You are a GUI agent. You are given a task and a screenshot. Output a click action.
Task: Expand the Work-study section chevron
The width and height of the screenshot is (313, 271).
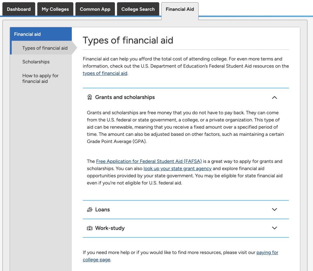(x=274, y=228)
